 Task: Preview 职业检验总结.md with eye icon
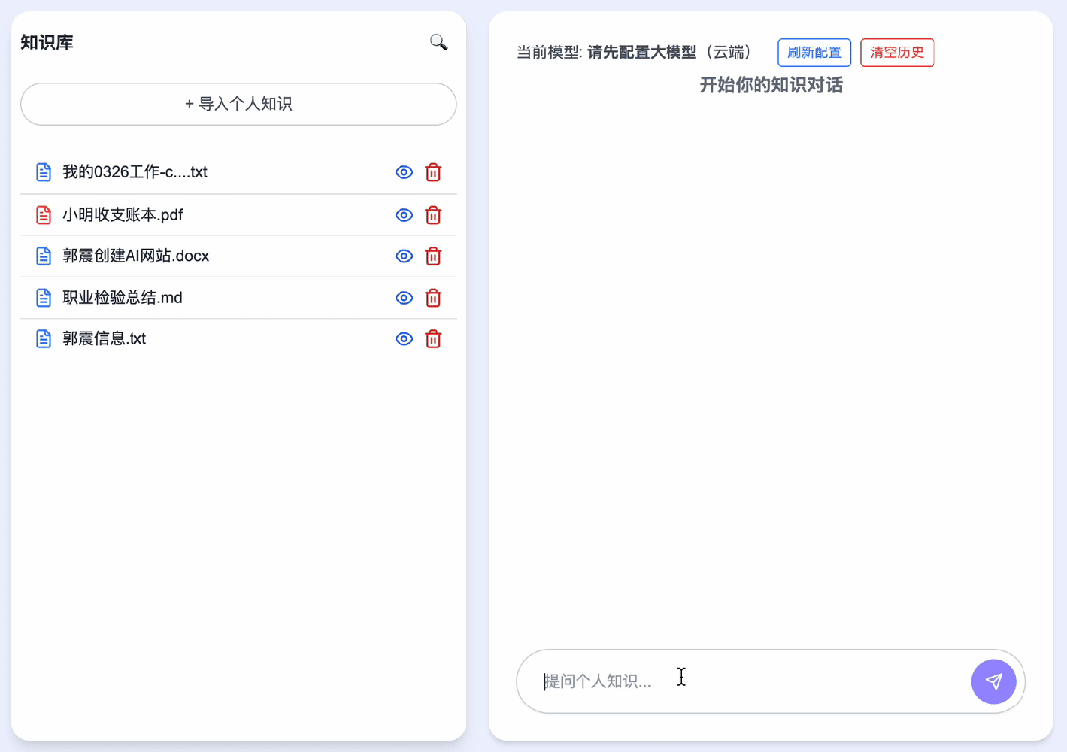click(x=403, y=298)
